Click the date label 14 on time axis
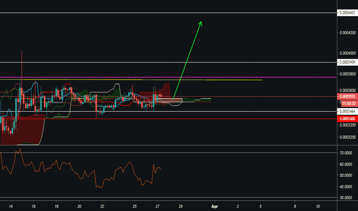Screen dimensions: 358x211 tap(11, 206)
